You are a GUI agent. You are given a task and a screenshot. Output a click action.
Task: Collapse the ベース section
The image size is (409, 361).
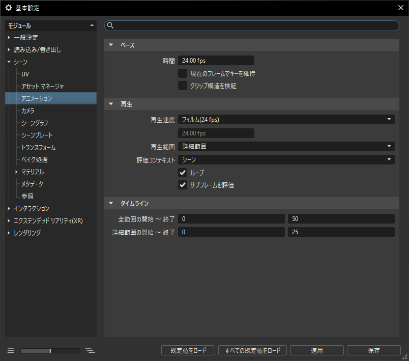coord(111,45)
